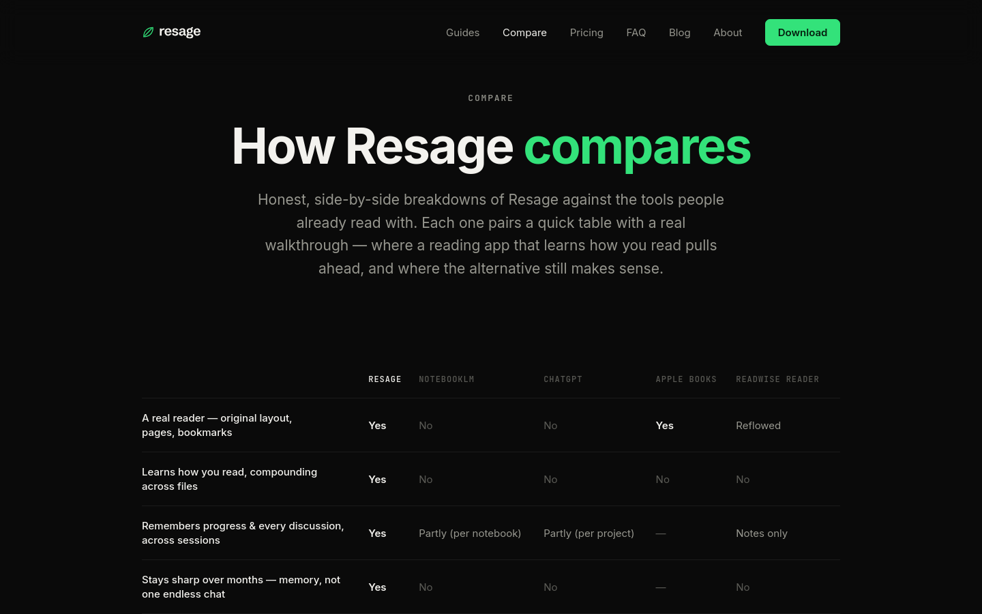
Task: Click the Resage leaf logo icon
Action: [148, 32]
